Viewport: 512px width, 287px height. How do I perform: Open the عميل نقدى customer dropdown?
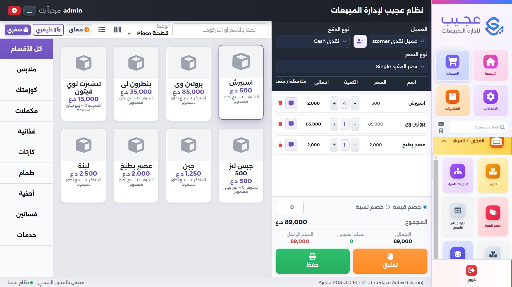coord(398,41)
